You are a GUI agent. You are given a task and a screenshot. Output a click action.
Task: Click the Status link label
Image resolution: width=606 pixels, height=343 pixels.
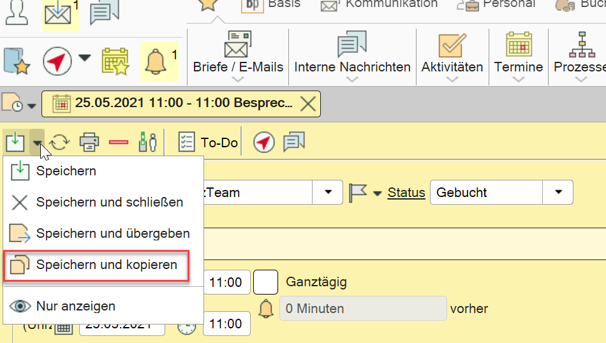(406, 193)
